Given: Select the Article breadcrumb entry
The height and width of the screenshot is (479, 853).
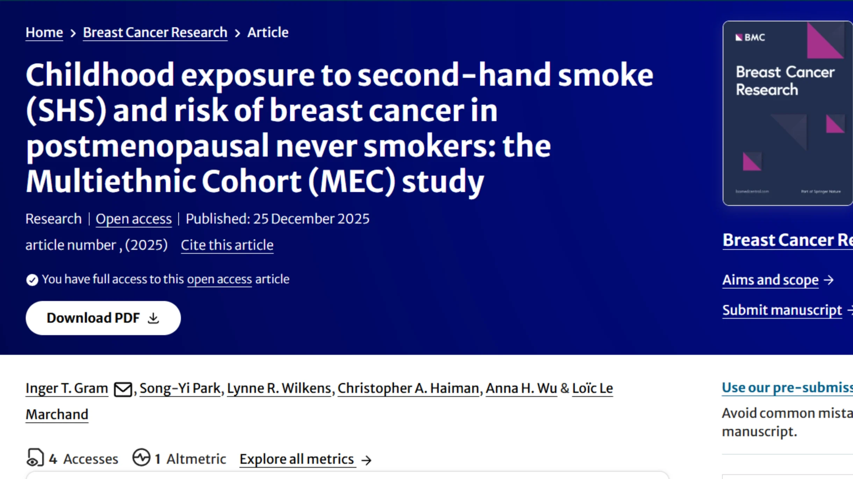Looking at the screenshot, I should [x=267, y=32].
